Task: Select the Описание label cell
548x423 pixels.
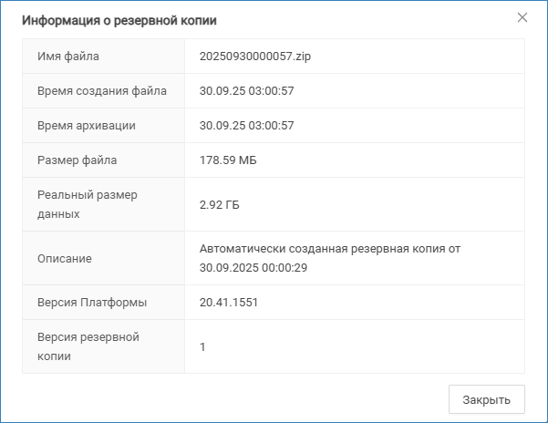Action: 65,258
